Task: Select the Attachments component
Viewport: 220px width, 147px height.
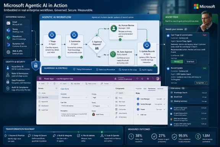Action: (x=121, y=113)
